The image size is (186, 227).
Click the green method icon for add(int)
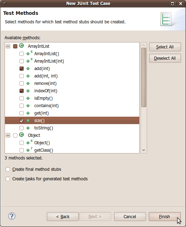[28, 69]
